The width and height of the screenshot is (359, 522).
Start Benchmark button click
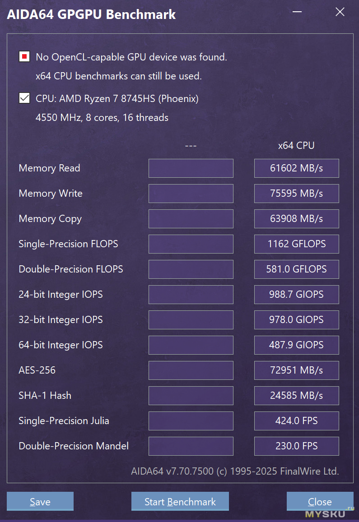[x=180, y=501]
